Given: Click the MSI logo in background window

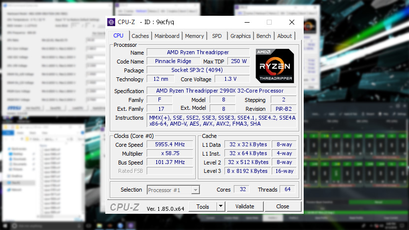Looking at the screenshot, I should 14,108.
